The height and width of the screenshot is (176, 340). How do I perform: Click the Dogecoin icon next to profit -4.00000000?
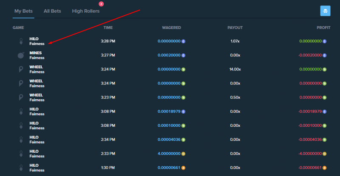pos(324,154)
